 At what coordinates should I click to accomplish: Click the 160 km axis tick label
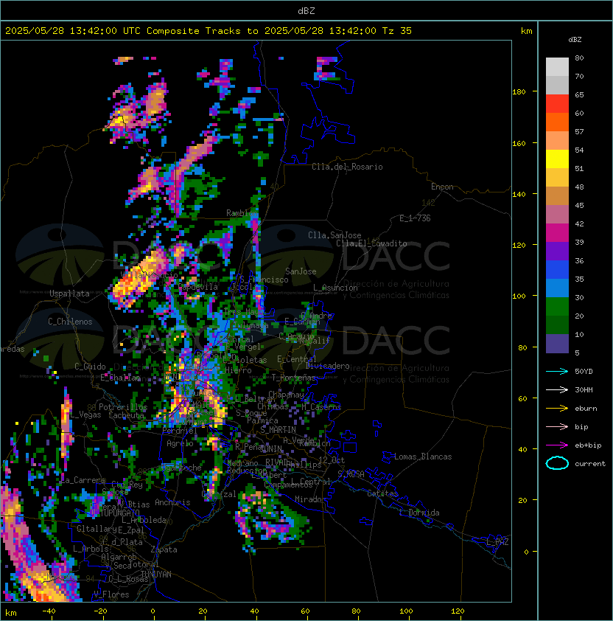tap(519, 143)
